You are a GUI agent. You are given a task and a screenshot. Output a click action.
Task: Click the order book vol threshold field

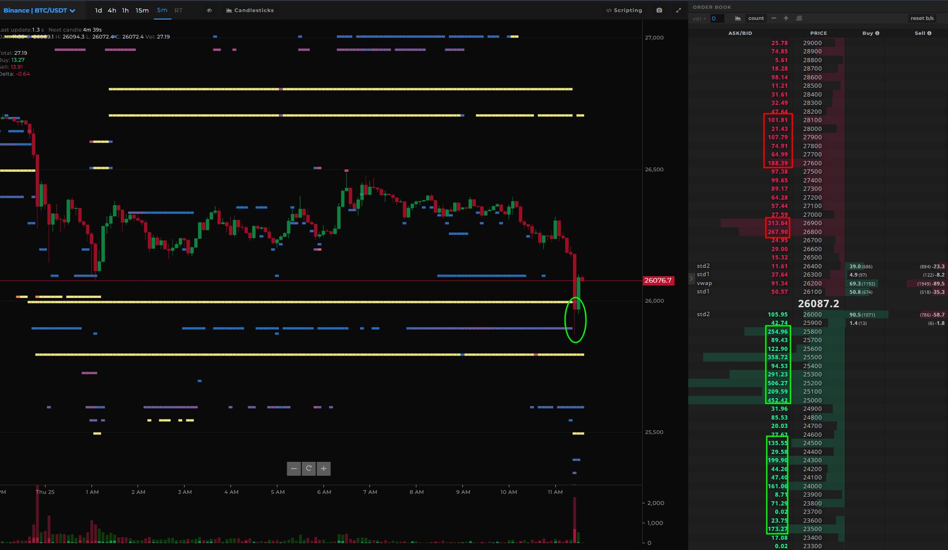(x=717, y=19)
